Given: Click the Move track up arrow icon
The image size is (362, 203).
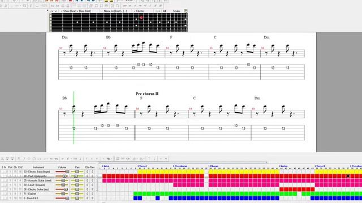Looking at the screenshot, I should pyautogui.click(x=149, y=158).
